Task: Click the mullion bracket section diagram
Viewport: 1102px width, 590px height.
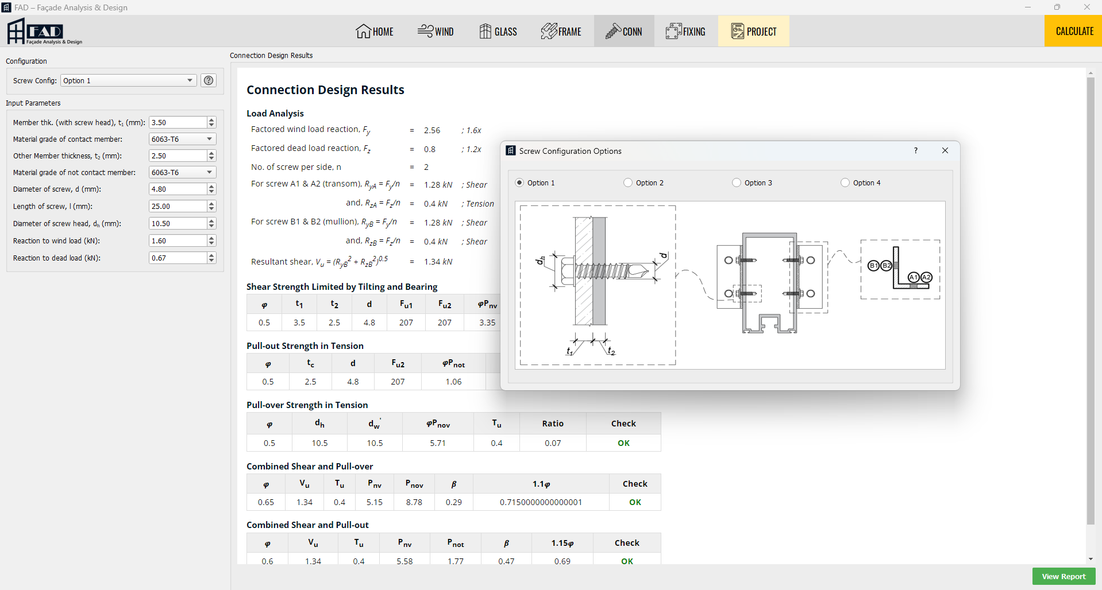Action: pyautogui.click(x=772, y=283)
